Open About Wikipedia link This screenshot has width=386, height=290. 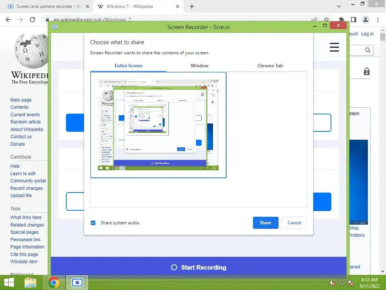tap(27, 129)
